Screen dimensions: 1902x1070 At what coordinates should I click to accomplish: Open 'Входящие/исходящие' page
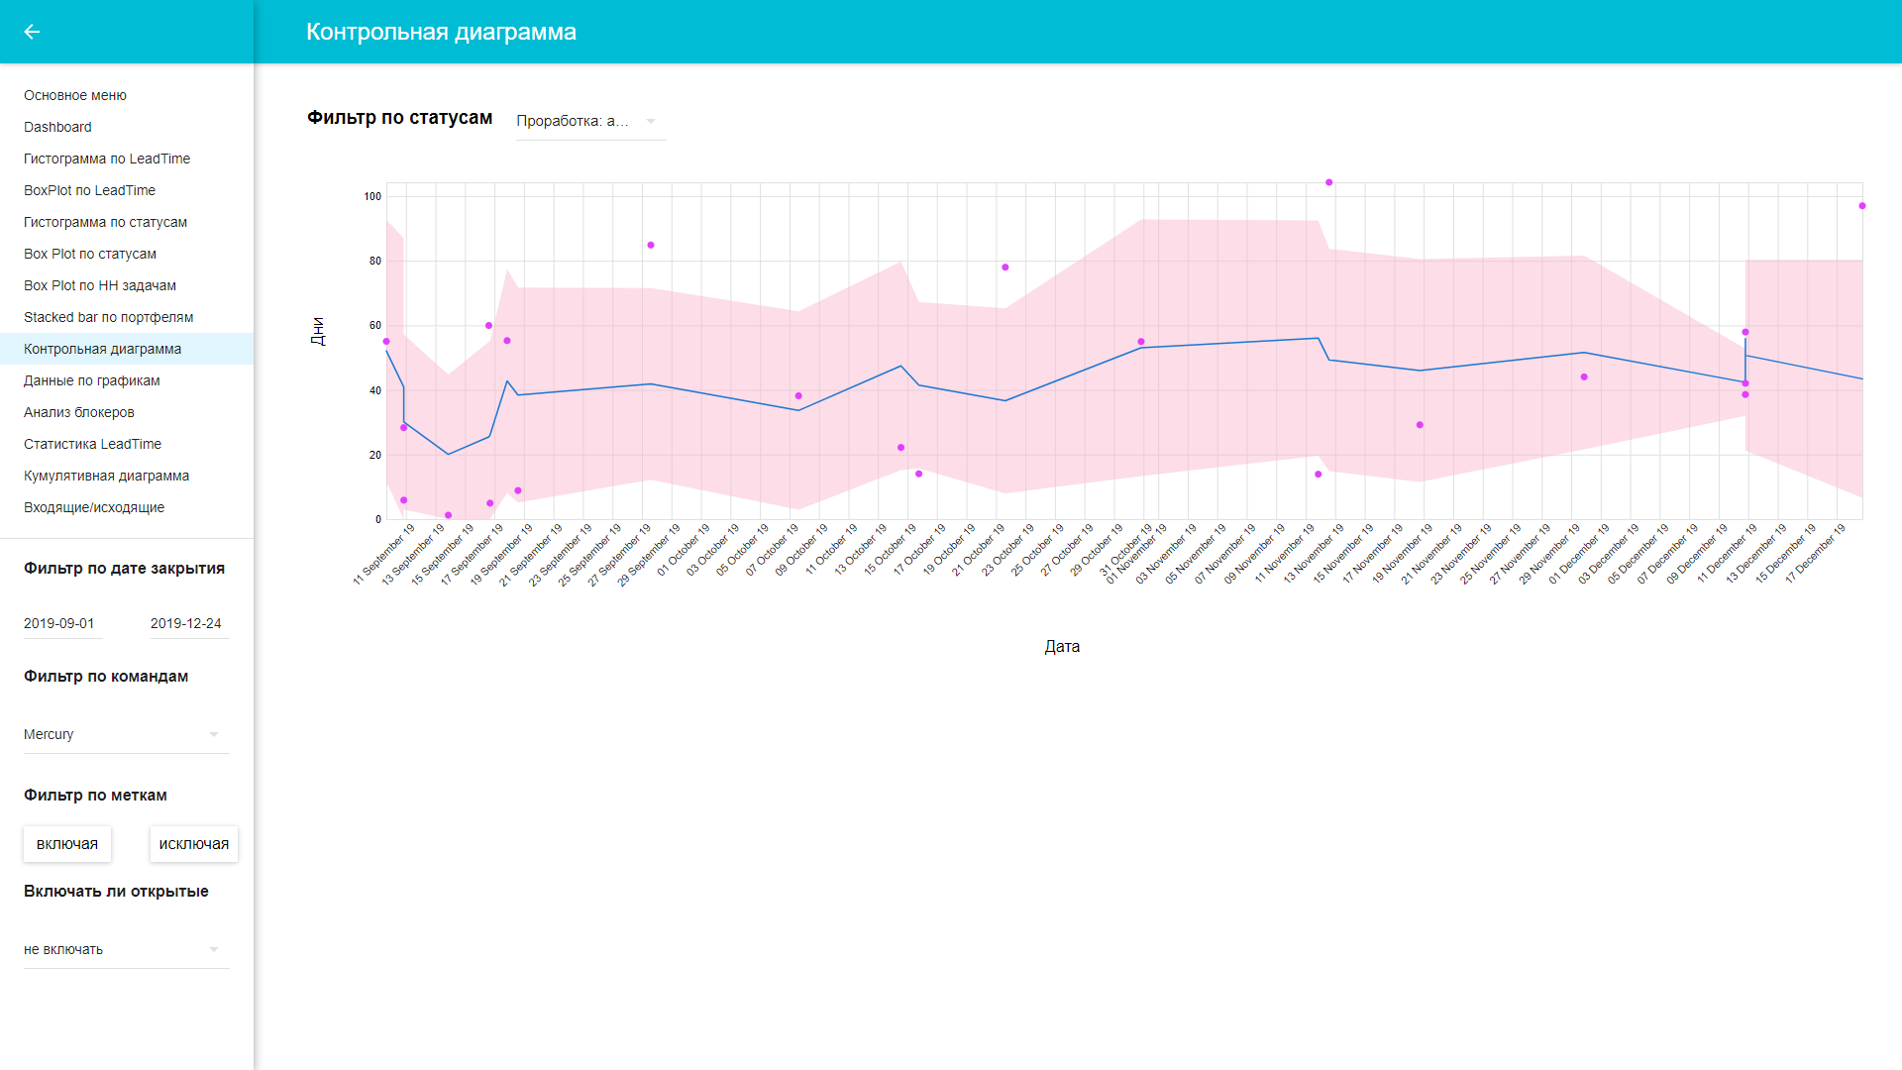pos(94,507)
